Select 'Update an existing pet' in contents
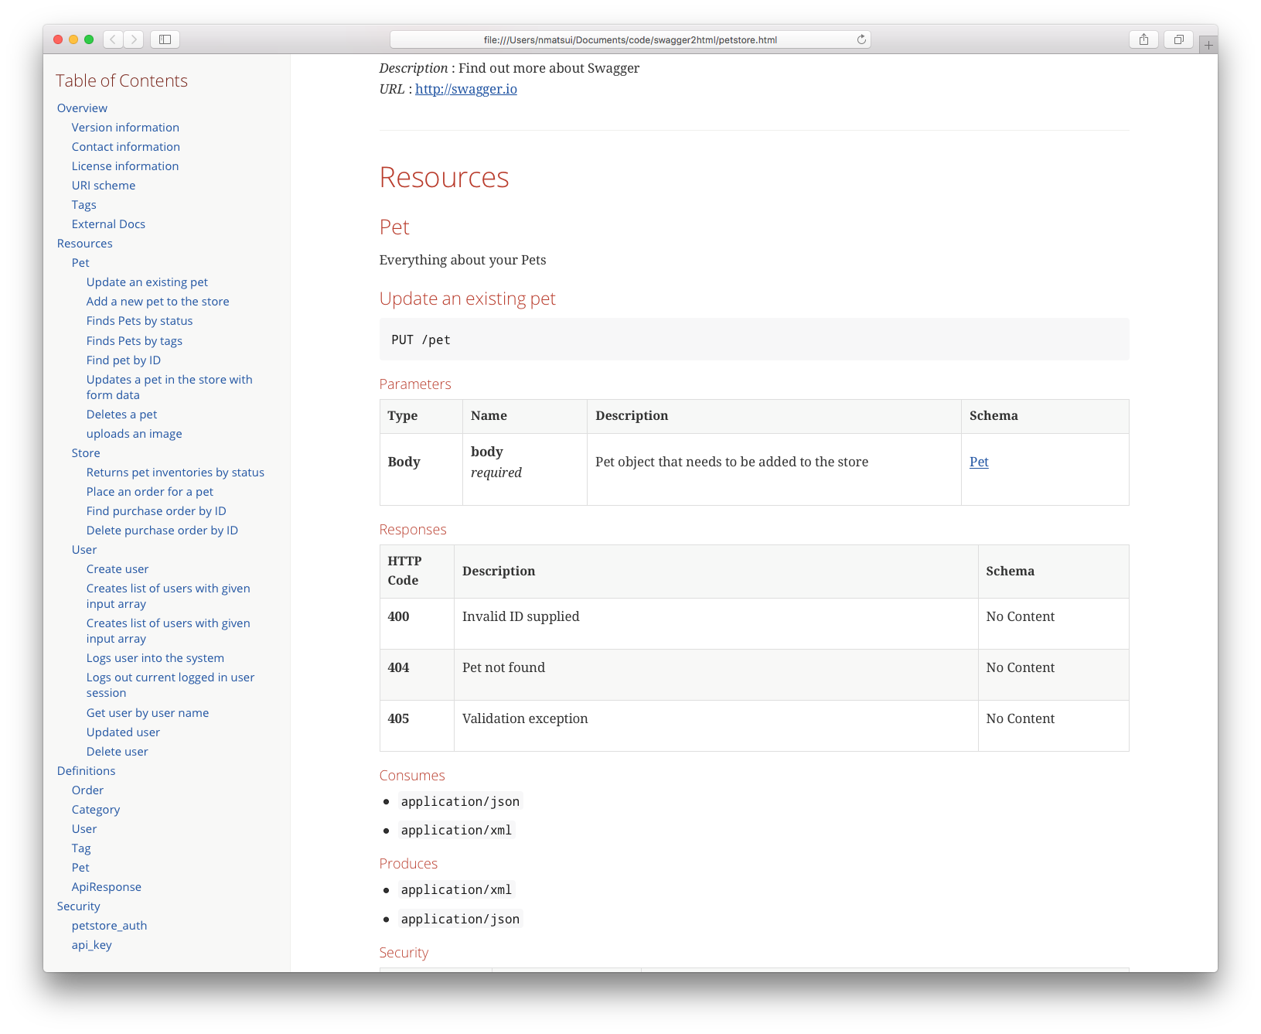The width and height of the screenshot is (1261, 1034). click(x=147, y=282)
